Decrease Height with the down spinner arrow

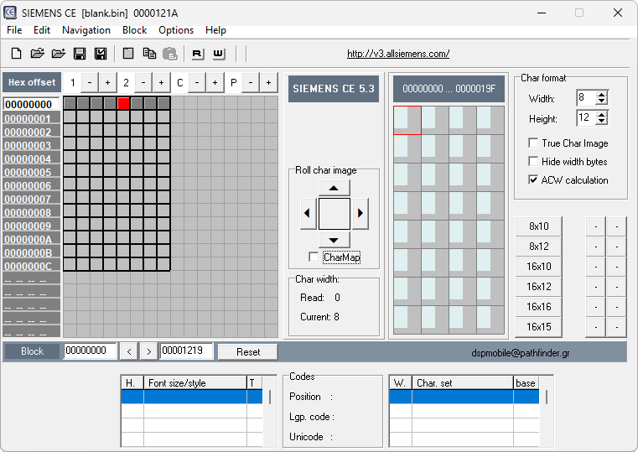(601, 122)
